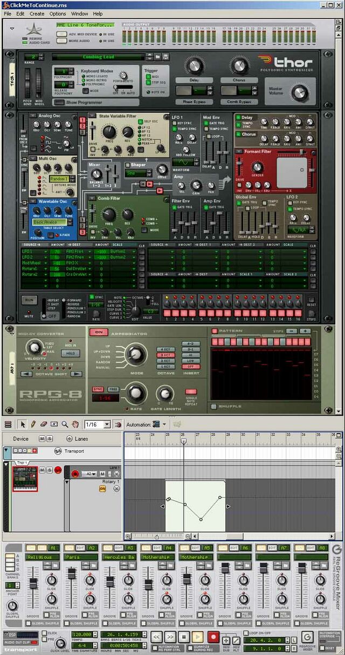
Task: Open the 1/16 snap value dropdown
Action: (x=107, y=424)
